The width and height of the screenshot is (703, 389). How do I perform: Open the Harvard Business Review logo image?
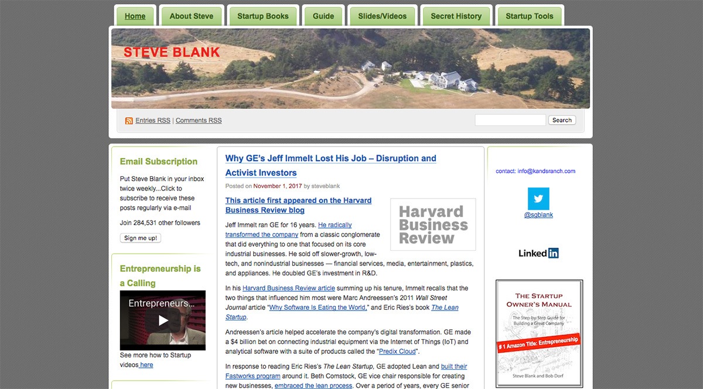coord(433,224)
